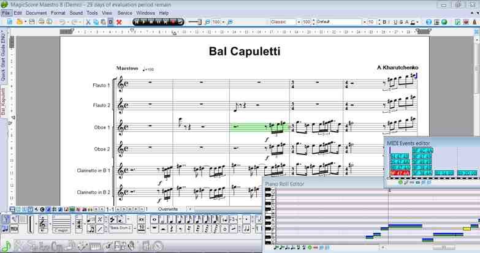Select the quarter note duration button
This screenshot has height=253, width=480.
point(172,220)
